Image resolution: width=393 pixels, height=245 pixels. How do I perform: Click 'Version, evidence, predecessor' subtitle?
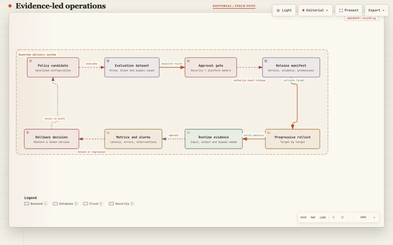(x=291, y=71)
